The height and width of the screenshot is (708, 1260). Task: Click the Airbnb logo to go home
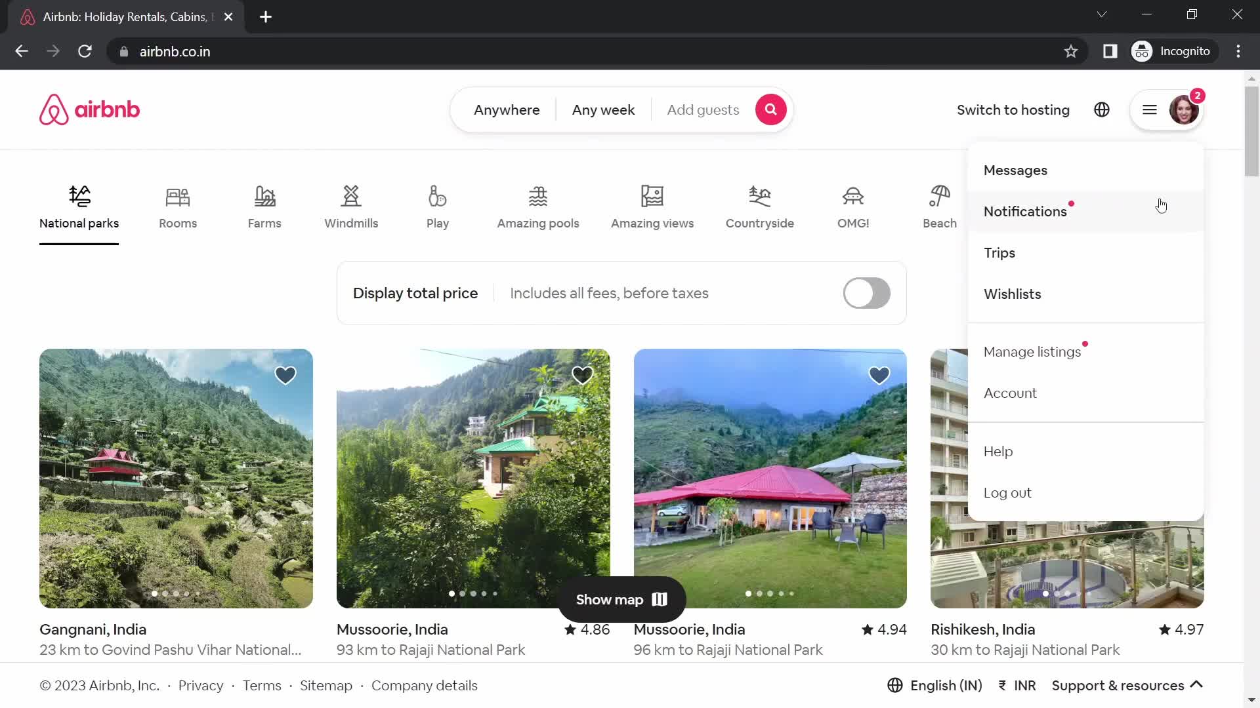pyautogui.click(x=90, y=109)
